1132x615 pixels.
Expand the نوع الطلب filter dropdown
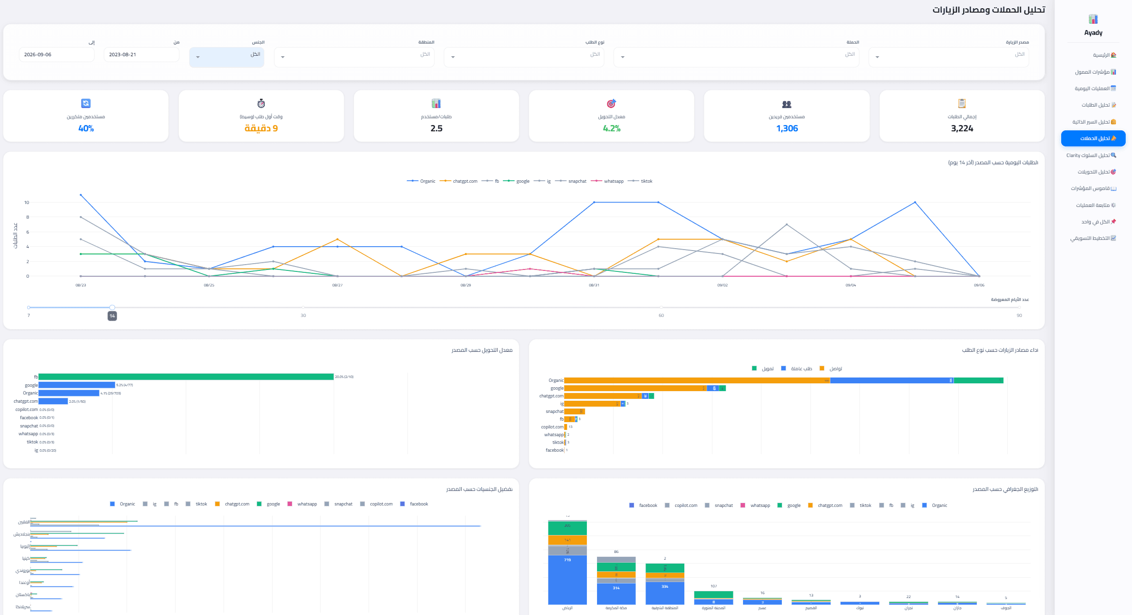point(524,57)
